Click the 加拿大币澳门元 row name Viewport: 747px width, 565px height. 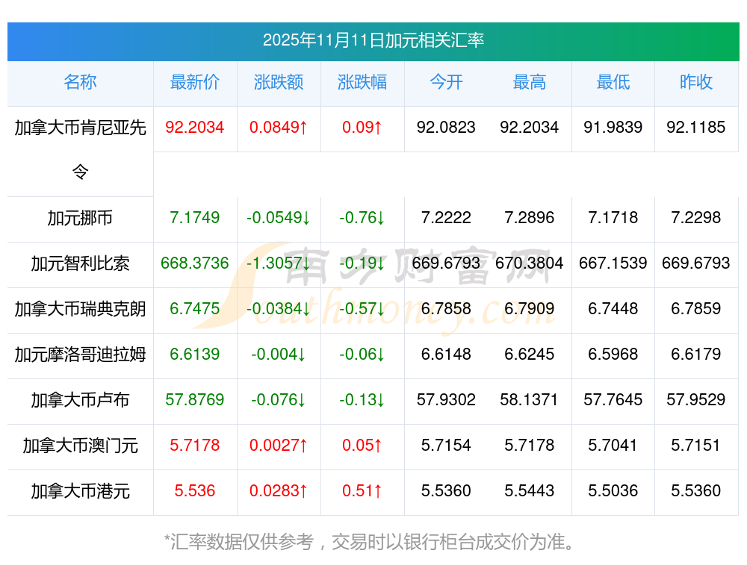[80, 446]
